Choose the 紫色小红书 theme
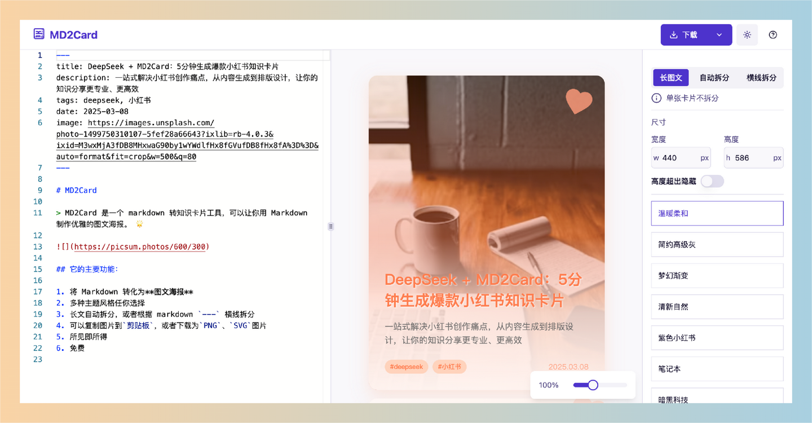812x423 pixels. point(717,338)
